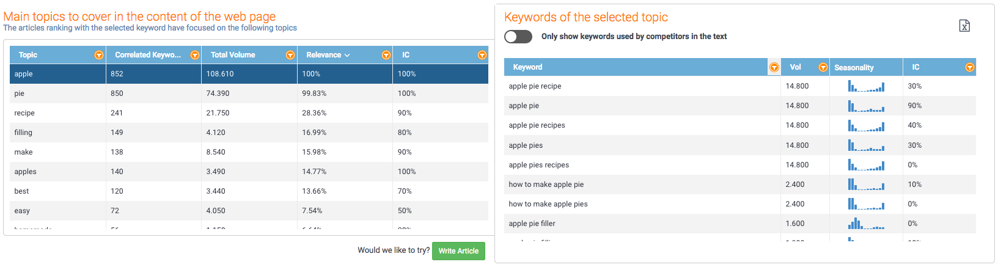The image size is (998, 270).
Task: Click seasonality chart for 'apple pie filler'
Action: [x=866, y=223]
